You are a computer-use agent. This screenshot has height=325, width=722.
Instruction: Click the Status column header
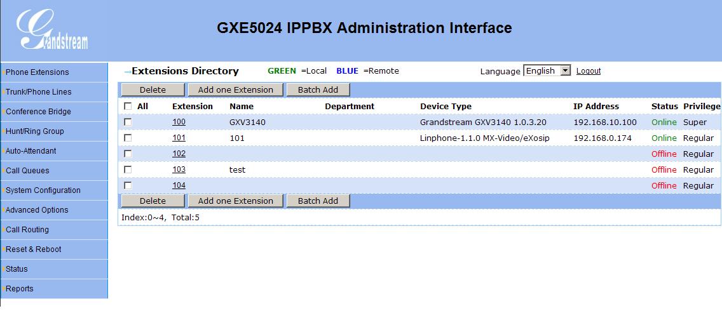[665, 106]
